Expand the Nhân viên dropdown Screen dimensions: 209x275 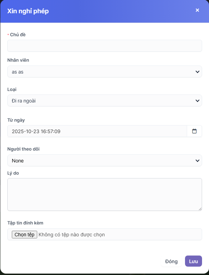(x=104, y=71)
